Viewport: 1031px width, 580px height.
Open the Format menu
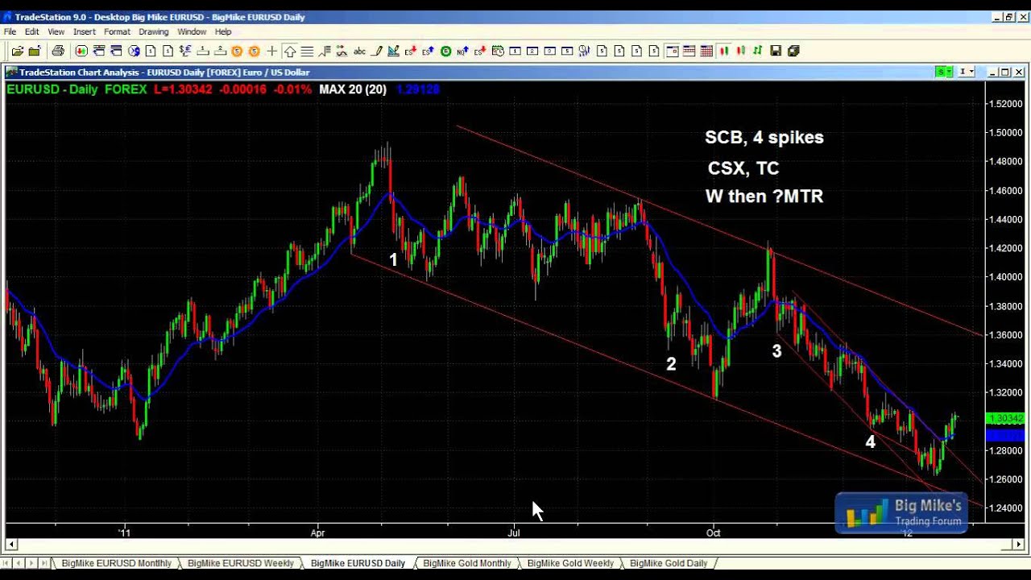(x=117, y=31)
